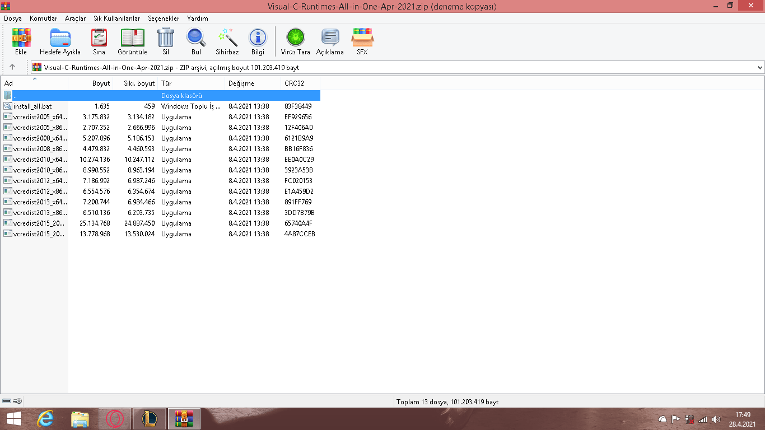This screenshot has height=430, width=765.
Task: Select the vcredist2012_x86 file name
Action: point(40,191)
